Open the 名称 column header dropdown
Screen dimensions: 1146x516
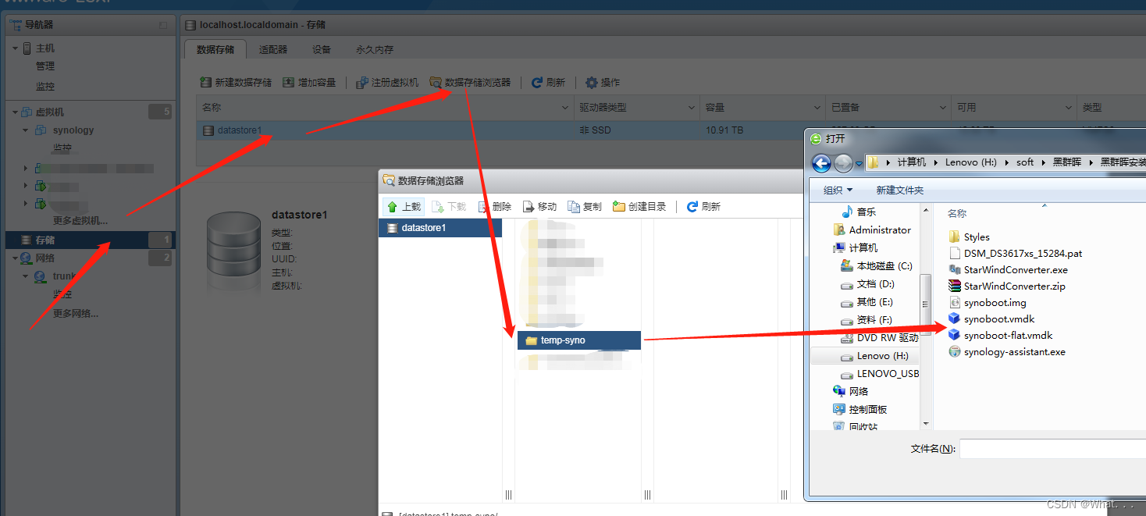tap(566, 108)
